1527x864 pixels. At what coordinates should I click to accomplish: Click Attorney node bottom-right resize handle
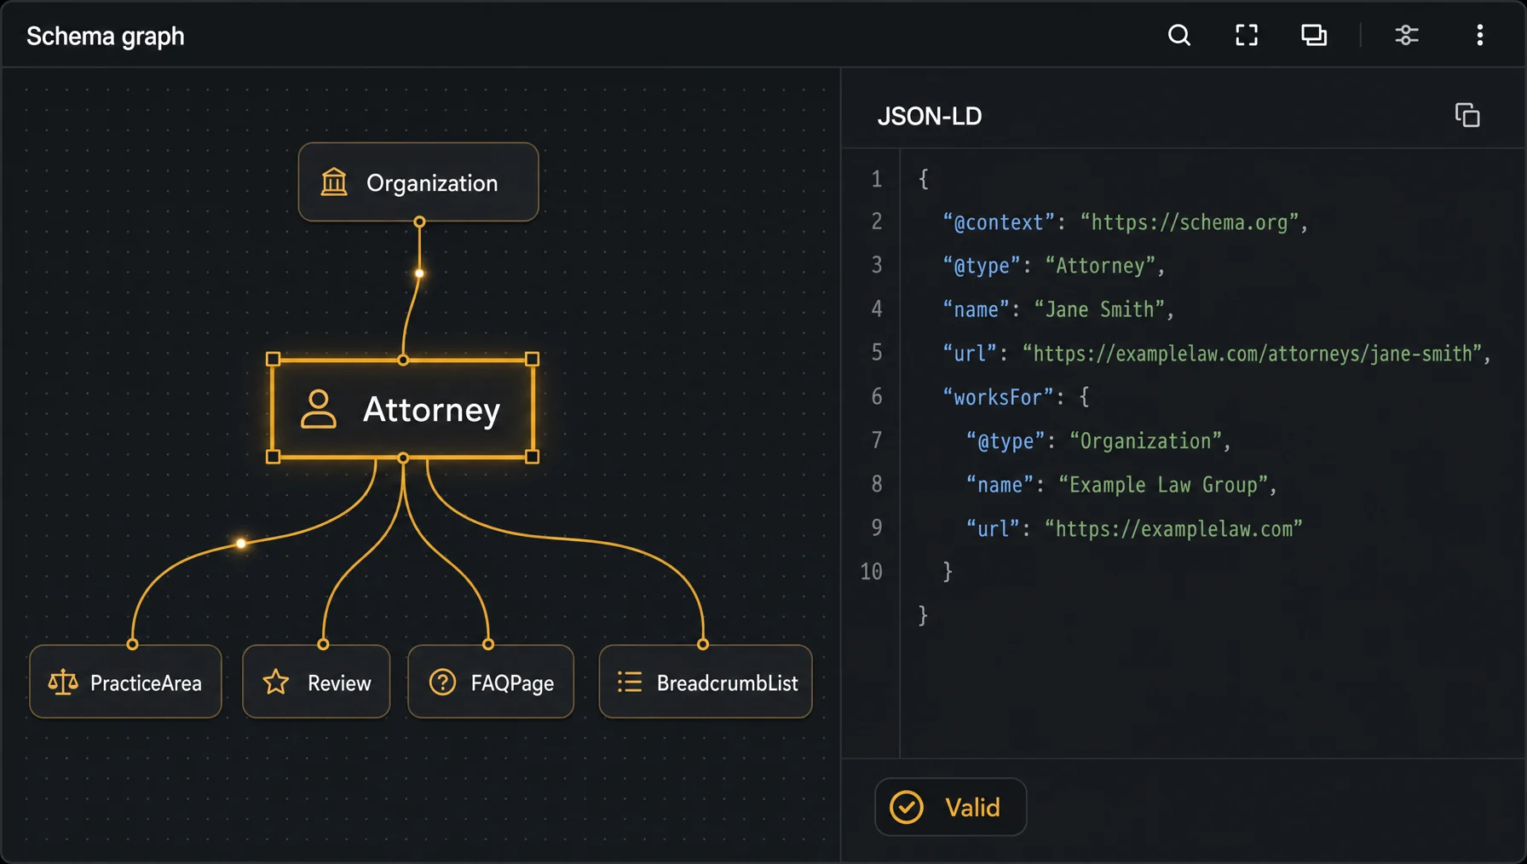(532, 457)
